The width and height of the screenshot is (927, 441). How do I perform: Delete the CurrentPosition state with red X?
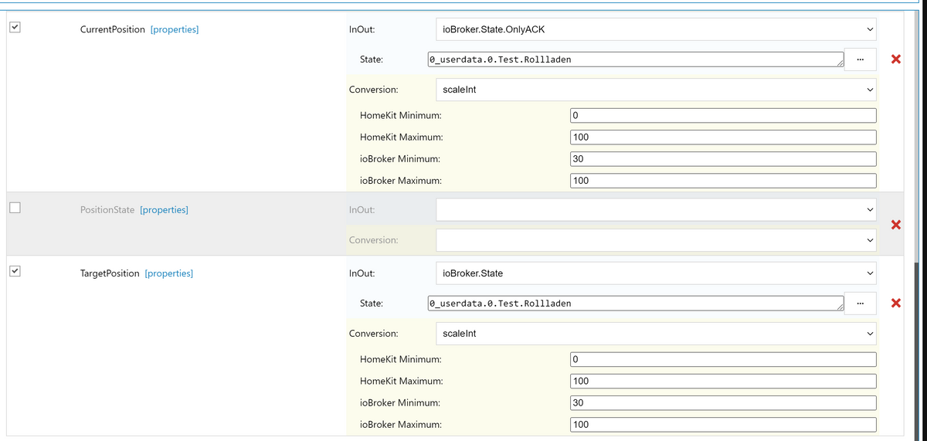895,60
